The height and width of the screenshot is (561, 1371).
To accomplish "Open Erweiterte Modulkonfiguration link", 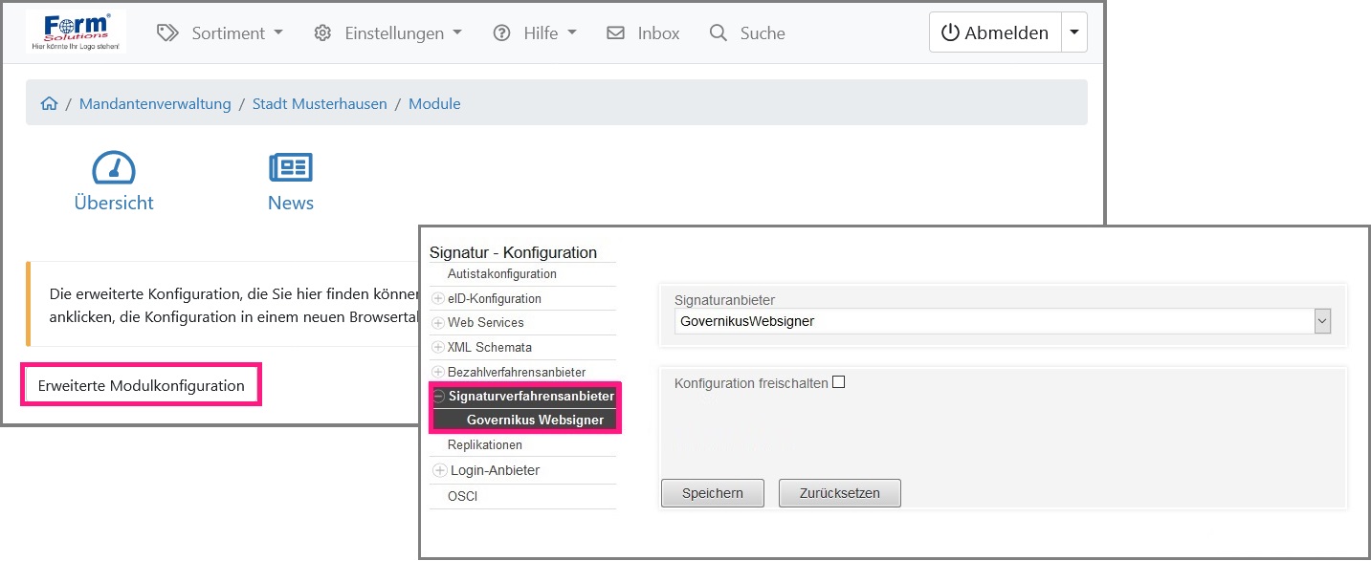I will click(142, 386).
